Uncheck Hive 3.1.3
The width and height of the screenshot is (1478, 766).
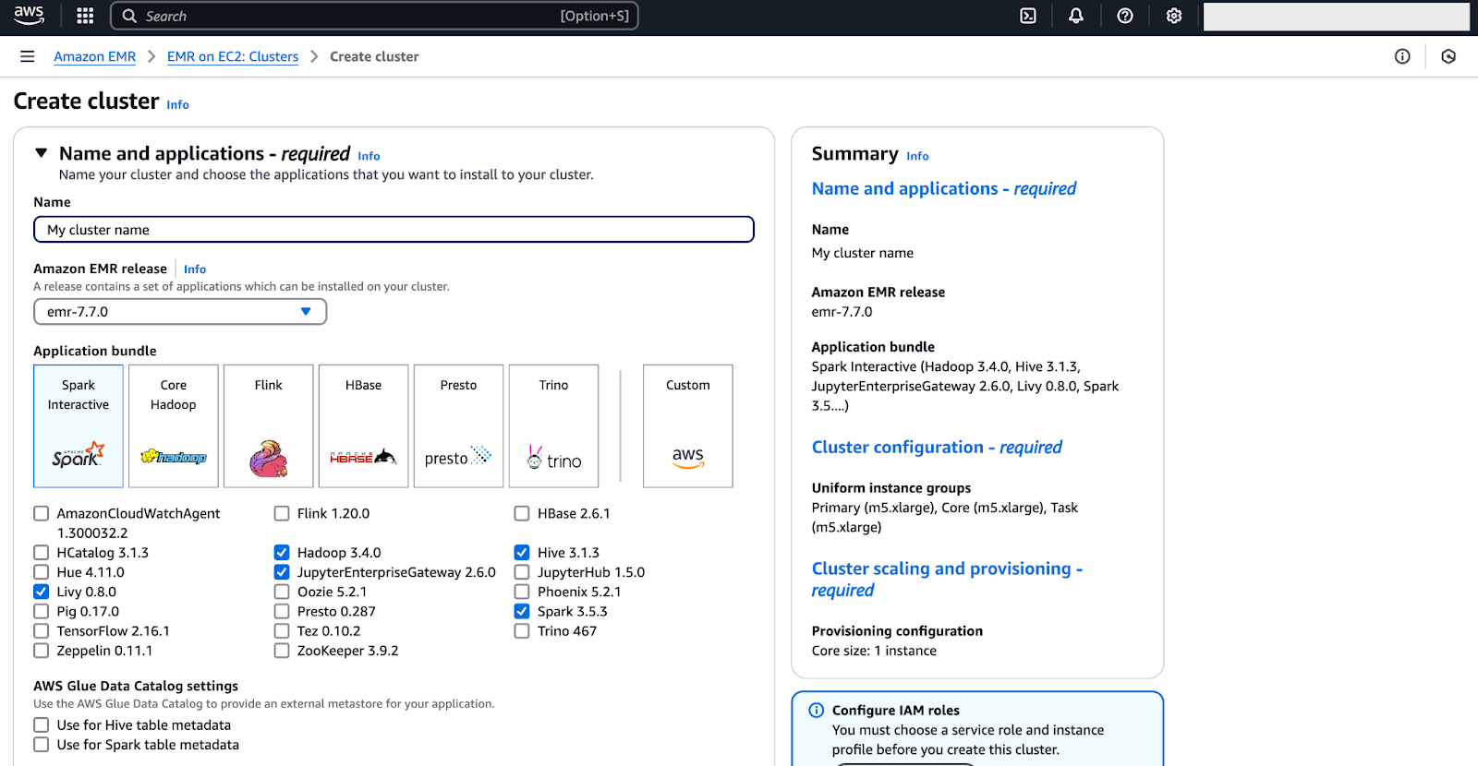[x=522, y=553]
